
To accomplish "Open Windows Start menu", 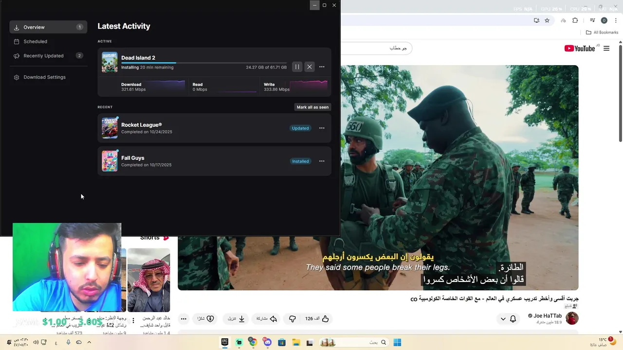I will pyautogui.click(x=397, y=342).
